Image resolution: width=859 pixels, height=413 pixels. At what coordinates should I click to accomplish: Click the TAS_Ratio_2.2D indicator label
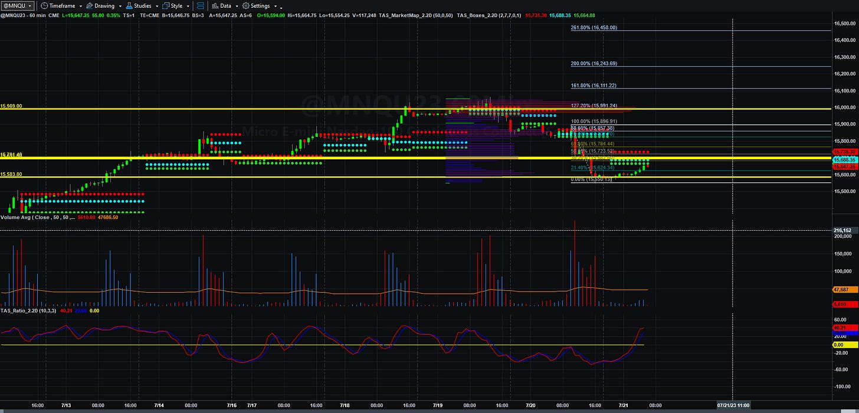[x=28, y=310]
